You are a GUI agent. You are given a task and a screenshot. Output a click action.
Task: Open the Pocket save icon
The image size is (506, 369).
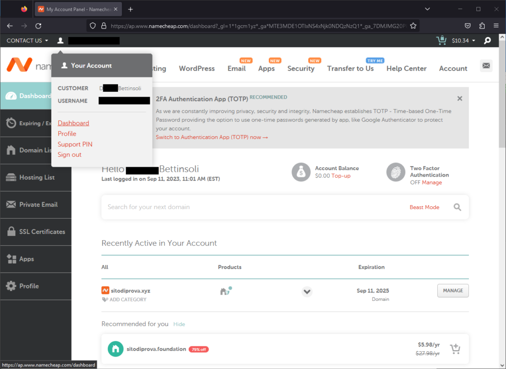[x=467, y=26]
